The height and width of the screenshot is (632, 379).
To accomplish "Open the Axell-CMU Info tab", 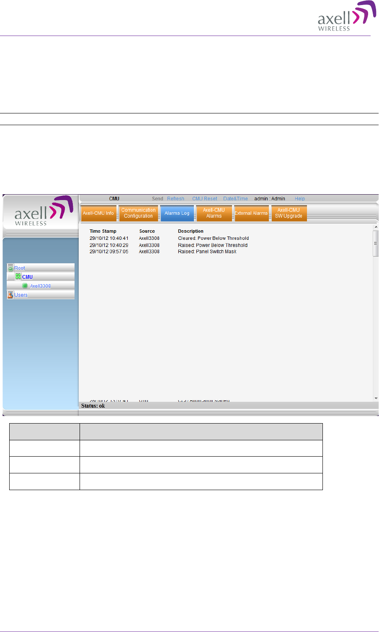I will click(98, 213).
